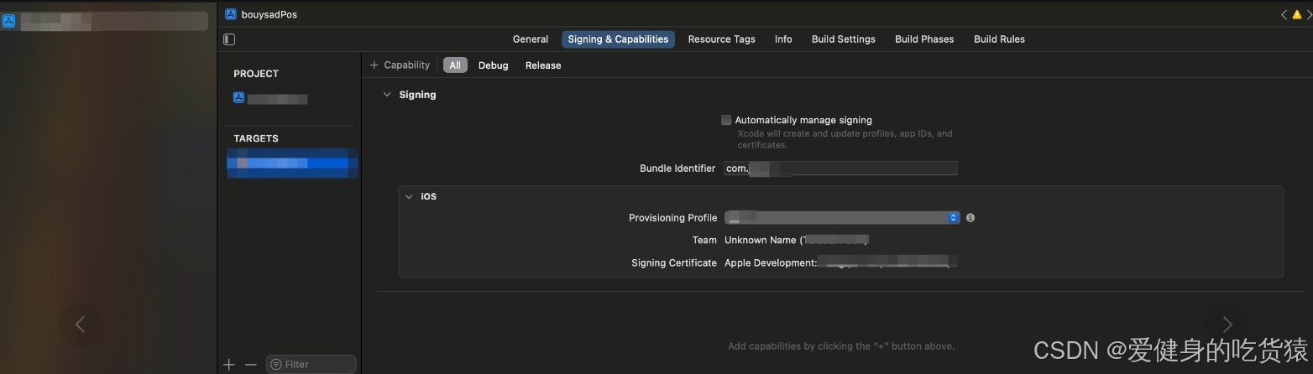This screenshot has height=374, width=1313.
Task: Click the Signing Certificate Apple Development value
Action: coord(840,262)
